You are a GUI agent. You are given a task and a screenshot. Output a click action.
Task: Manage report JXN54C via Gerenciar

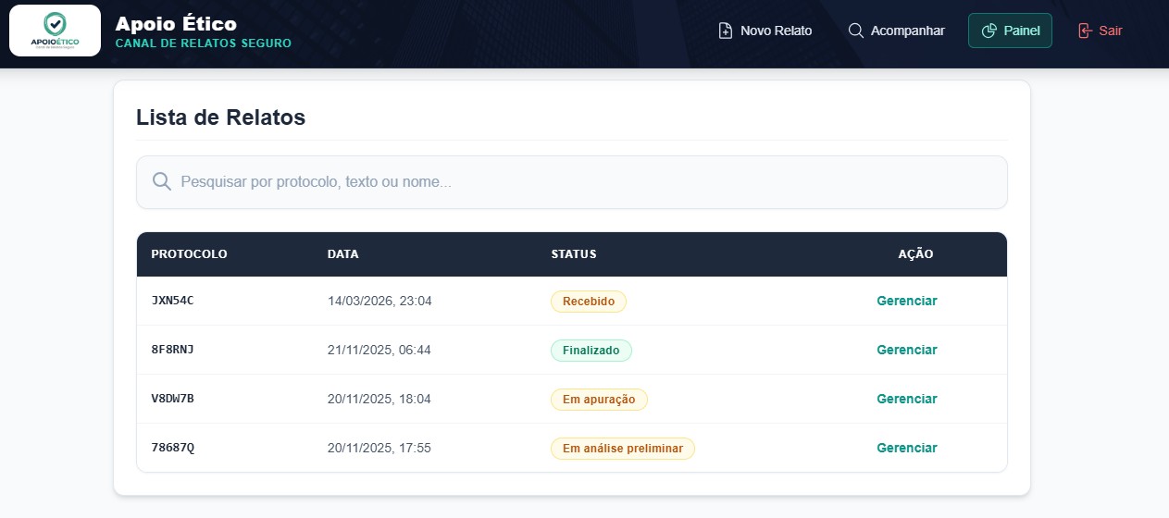click(x=906, y=301)
